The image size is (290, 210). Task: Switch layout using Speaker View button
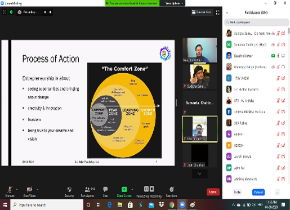pos(202,12)
